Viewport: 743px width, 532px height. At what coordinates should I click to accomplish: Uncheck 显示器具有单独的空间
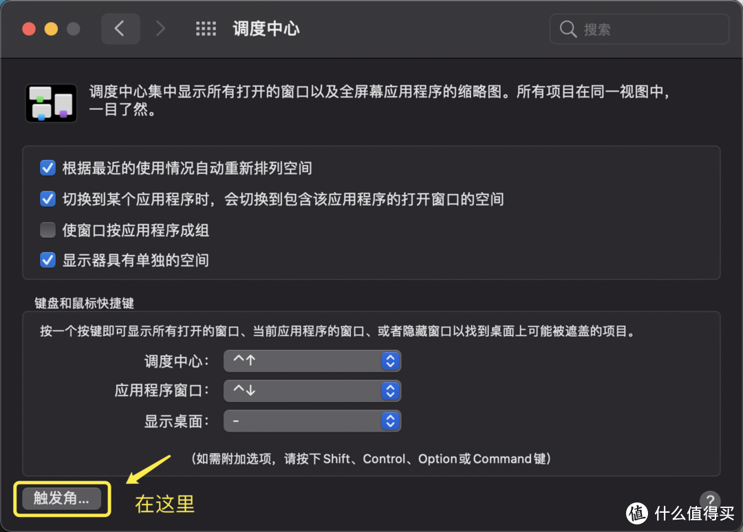coord(47,260)
